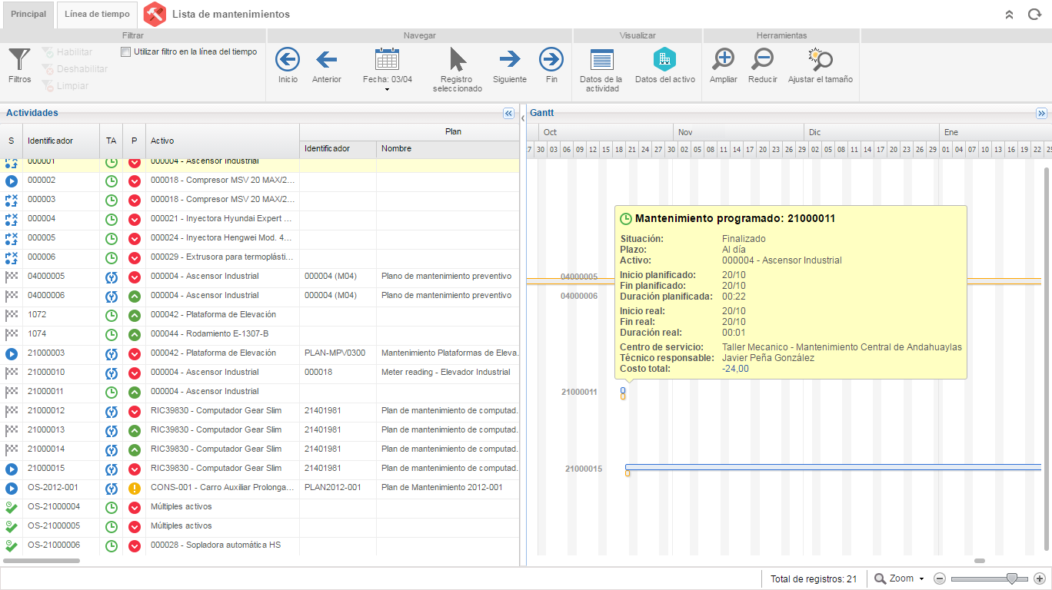Click Reducir zoom-out button
This screenshot has height=590, width=1052.
[x=763, y=59]
